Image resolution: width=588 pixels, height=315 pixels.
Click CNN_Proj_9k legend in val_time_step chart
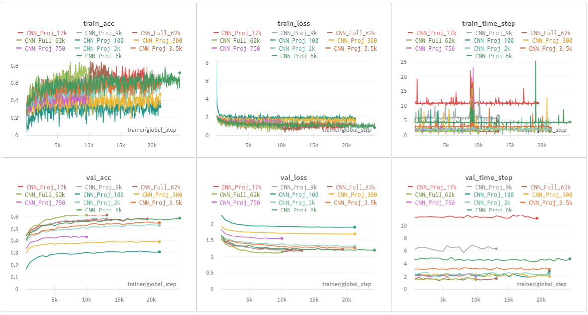tap(494, 187)
